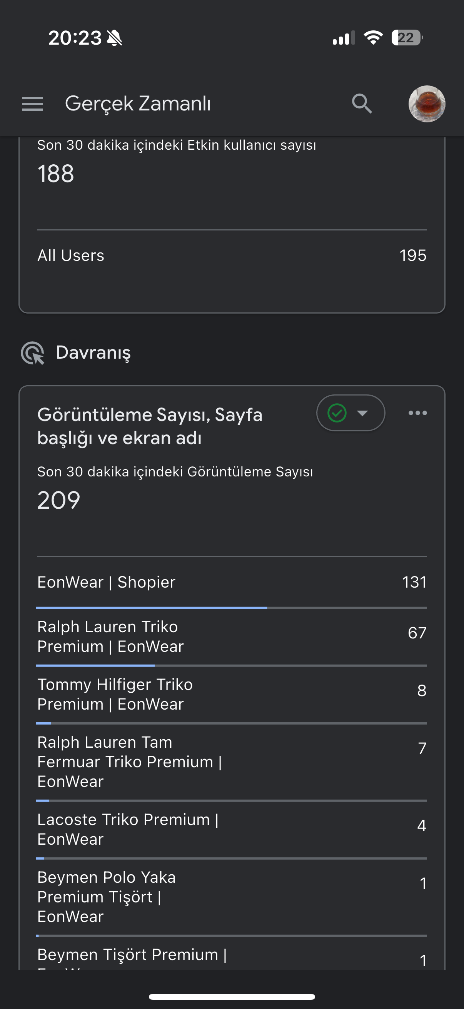Tap the Görüntüleme Sayısı card heading

pos(150,426)
